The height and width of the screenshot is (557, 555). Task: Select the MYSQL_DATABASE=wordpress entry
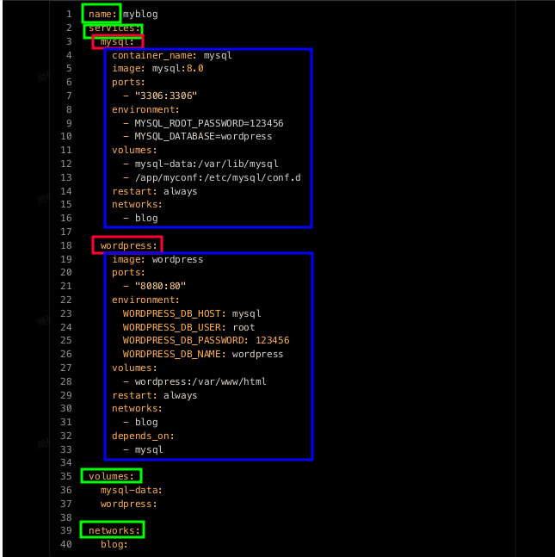tap(203, 136)
